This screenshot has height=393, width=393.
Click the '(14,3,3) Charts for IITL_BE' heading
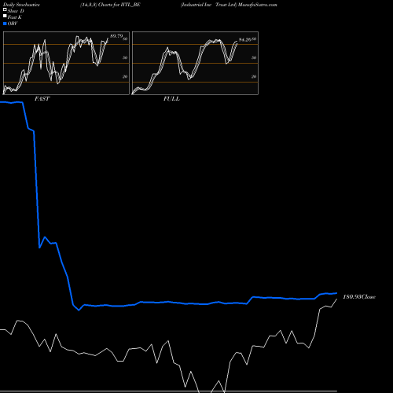coord(110,5)
